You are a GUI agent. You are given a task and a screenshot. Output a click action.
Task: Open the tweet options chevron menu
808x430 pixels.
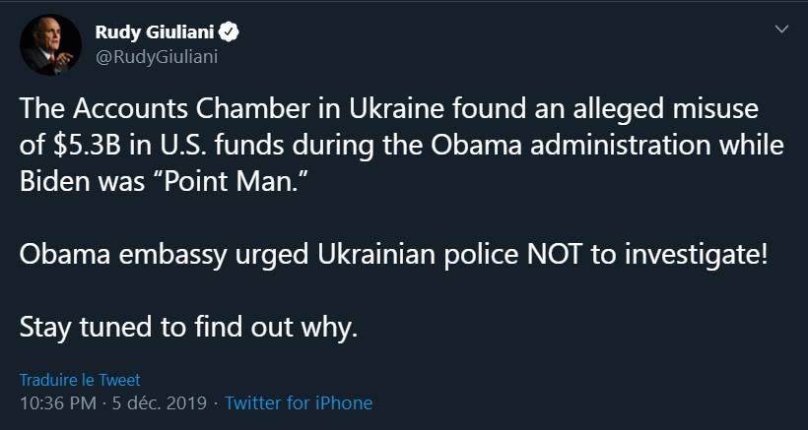coord(782,31)
